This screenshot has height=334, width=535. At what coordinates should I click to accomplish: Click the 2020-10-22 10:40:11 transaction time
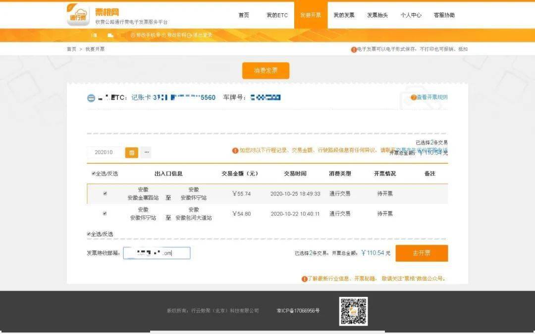click(x=295, y=214)
